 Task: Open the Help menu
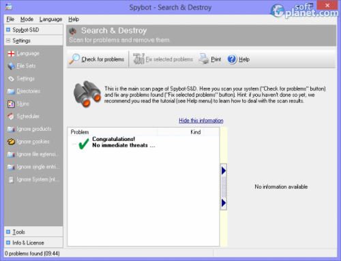click(74, 19)
